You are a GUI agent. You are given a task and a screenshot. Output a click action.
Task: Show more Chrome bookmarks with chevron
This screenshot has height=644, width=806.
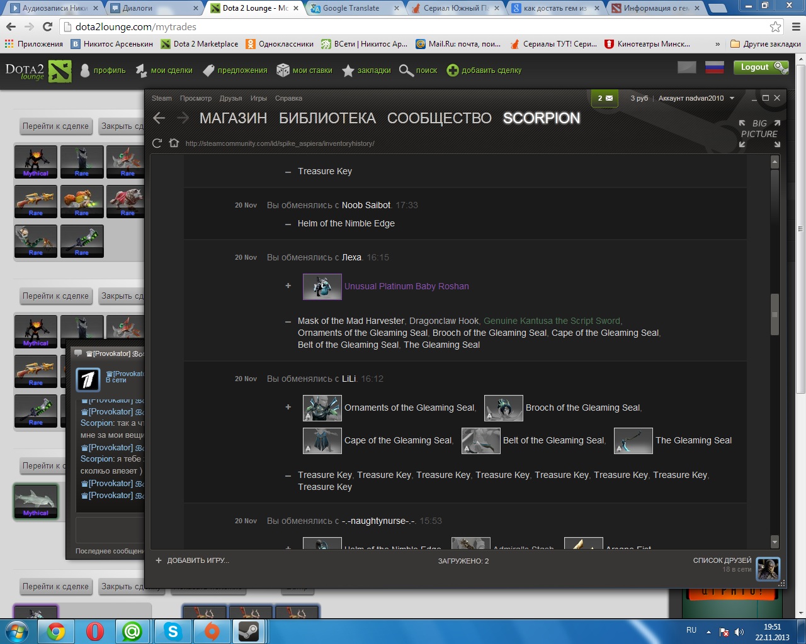718,44
